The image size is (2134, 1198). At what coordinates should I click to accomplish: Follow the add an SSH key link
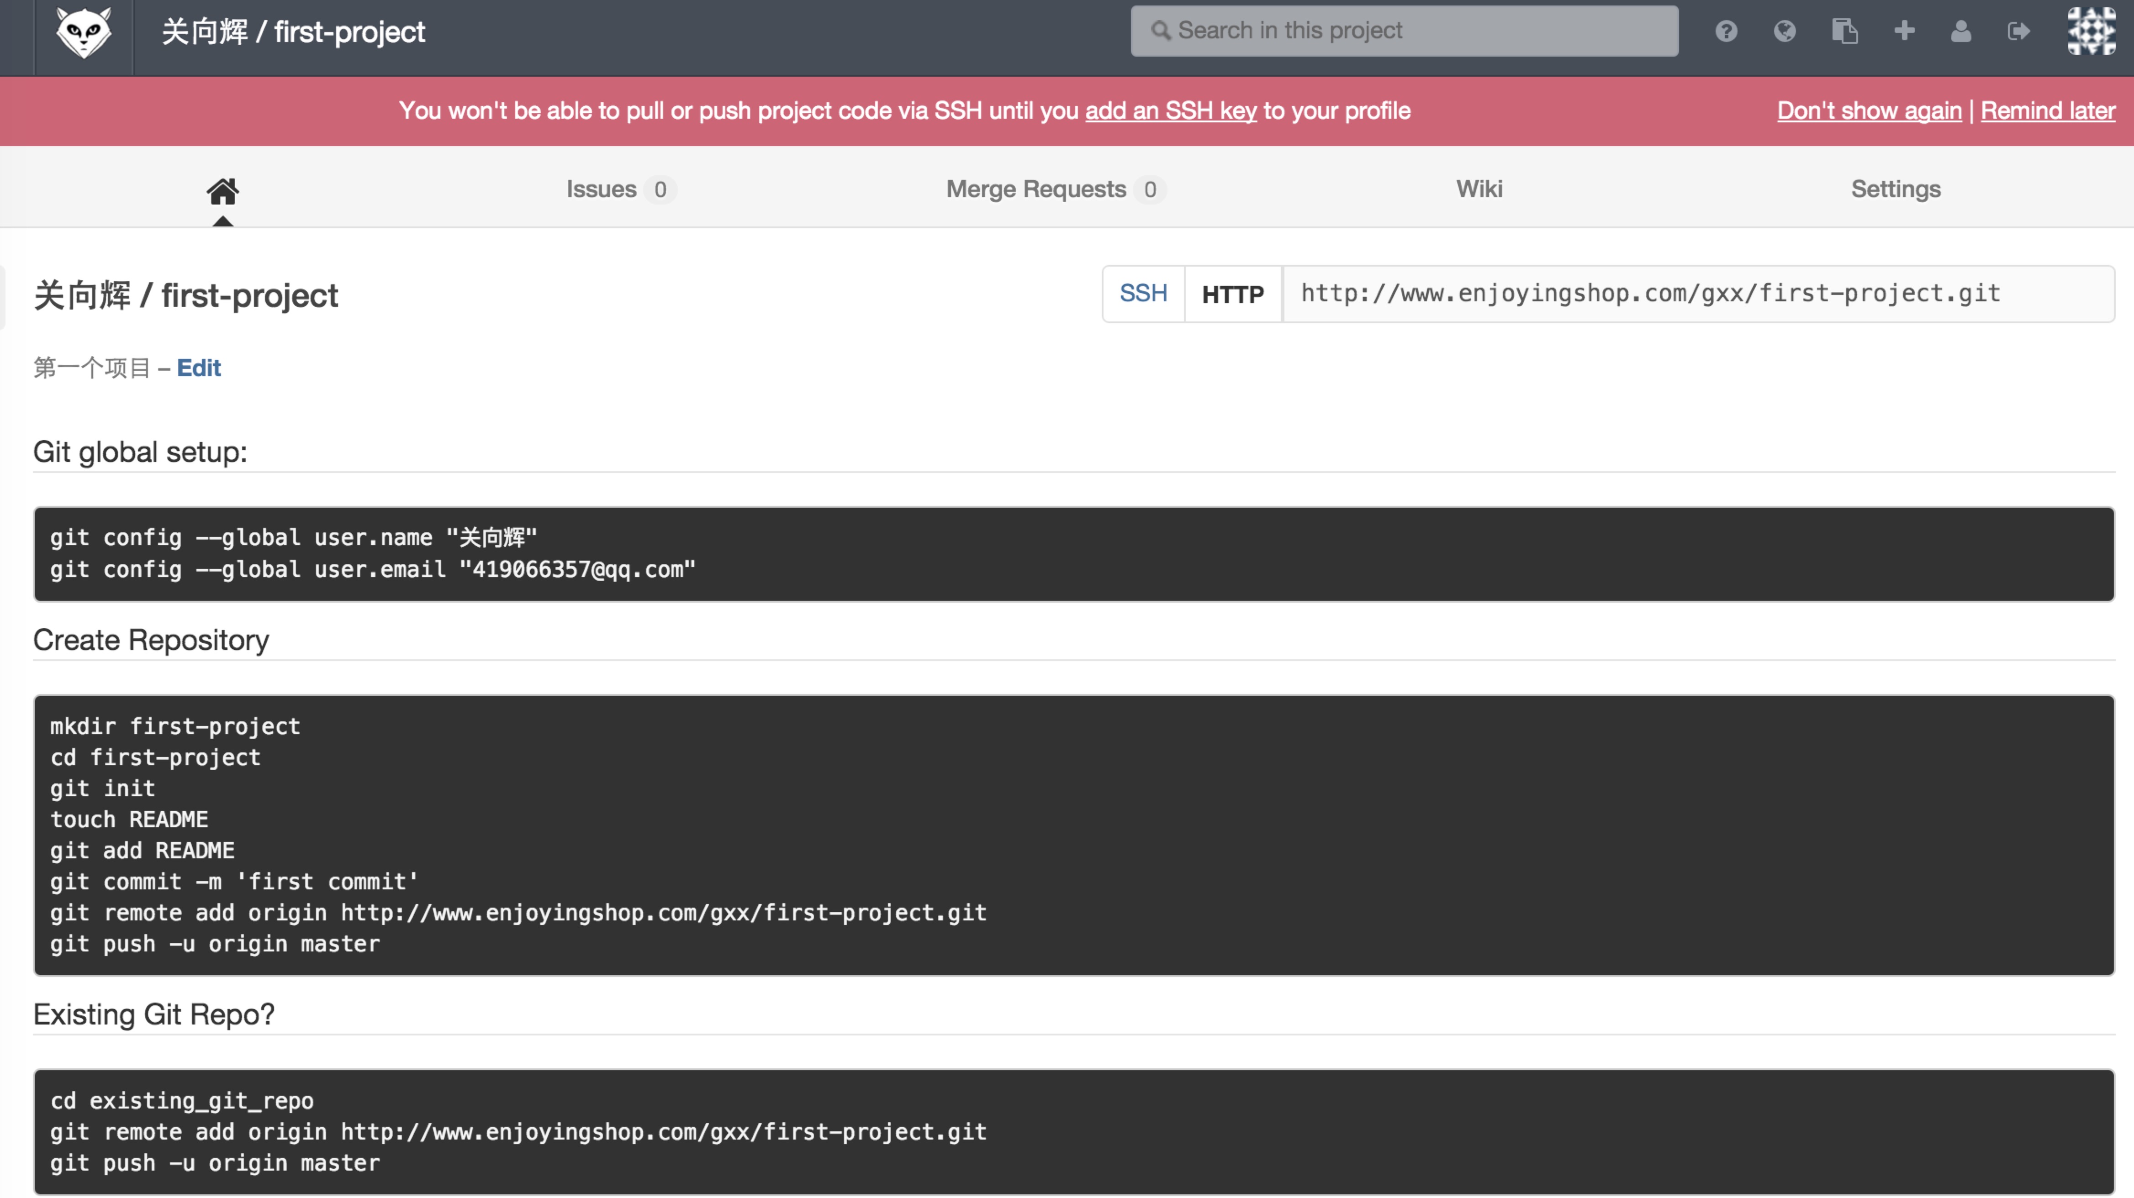1171,111
